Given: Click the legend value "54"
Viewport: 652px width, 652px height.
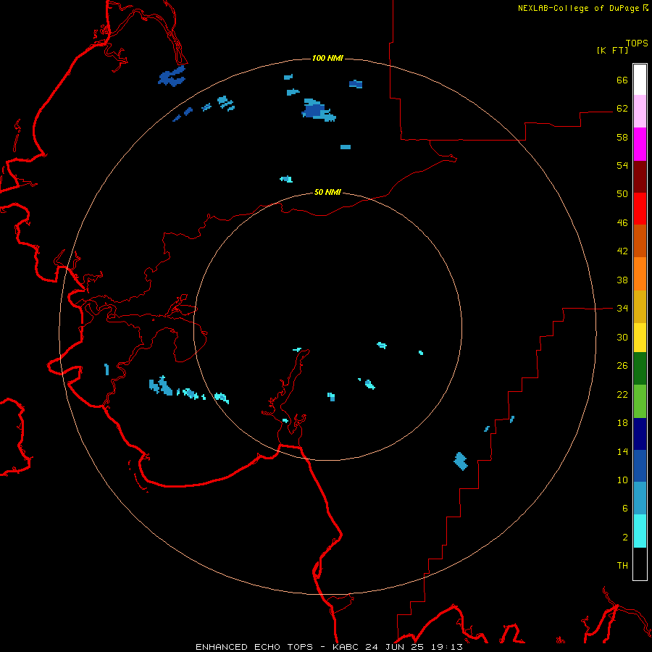Looking at the screenshot, I should pos(622,165).
